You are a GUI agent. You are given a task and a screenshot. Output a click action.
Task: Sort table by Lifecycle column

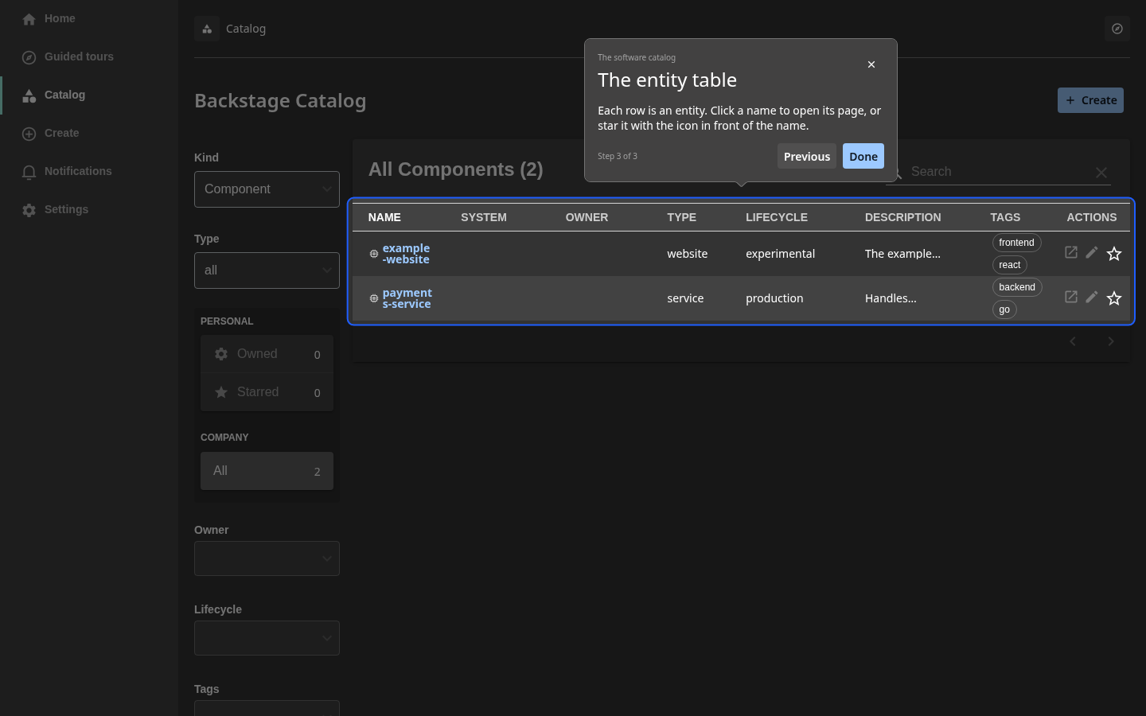[777, 217]
